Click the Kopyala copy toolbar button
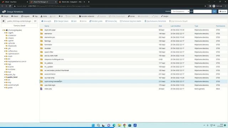This screenshot has width=228, height=128. point(25,16)
